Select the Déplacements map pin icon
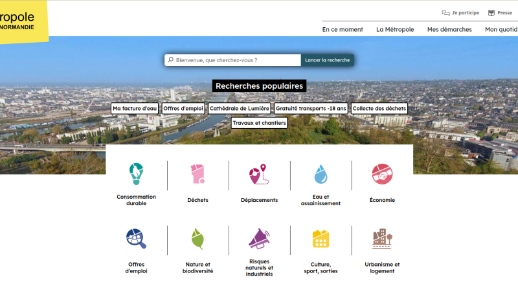Screen dimensions: 518x288 pyautogui.click(x=259, y=173)
